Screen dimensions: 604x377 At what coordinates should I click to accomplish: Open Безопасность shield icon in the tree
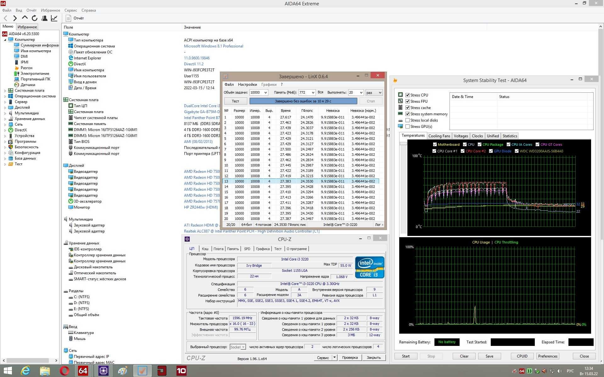(x=11, y=147)
